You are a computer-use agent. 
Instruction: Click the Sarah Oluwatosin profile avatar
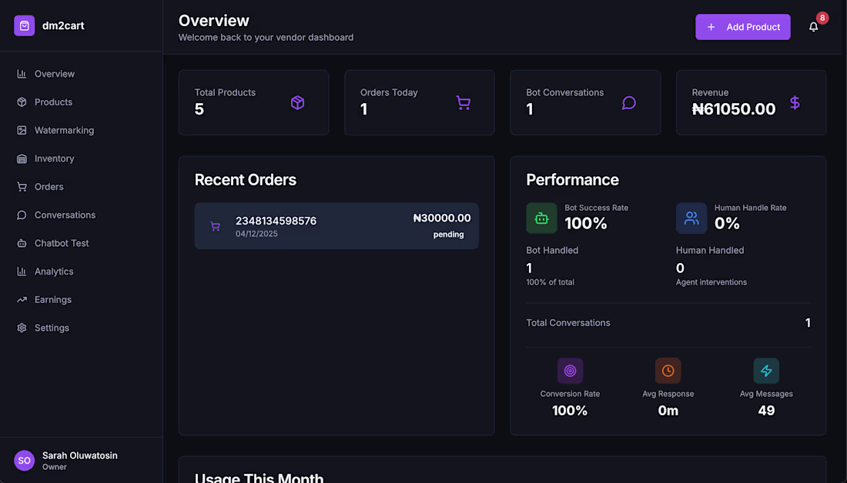coord(25,460)
